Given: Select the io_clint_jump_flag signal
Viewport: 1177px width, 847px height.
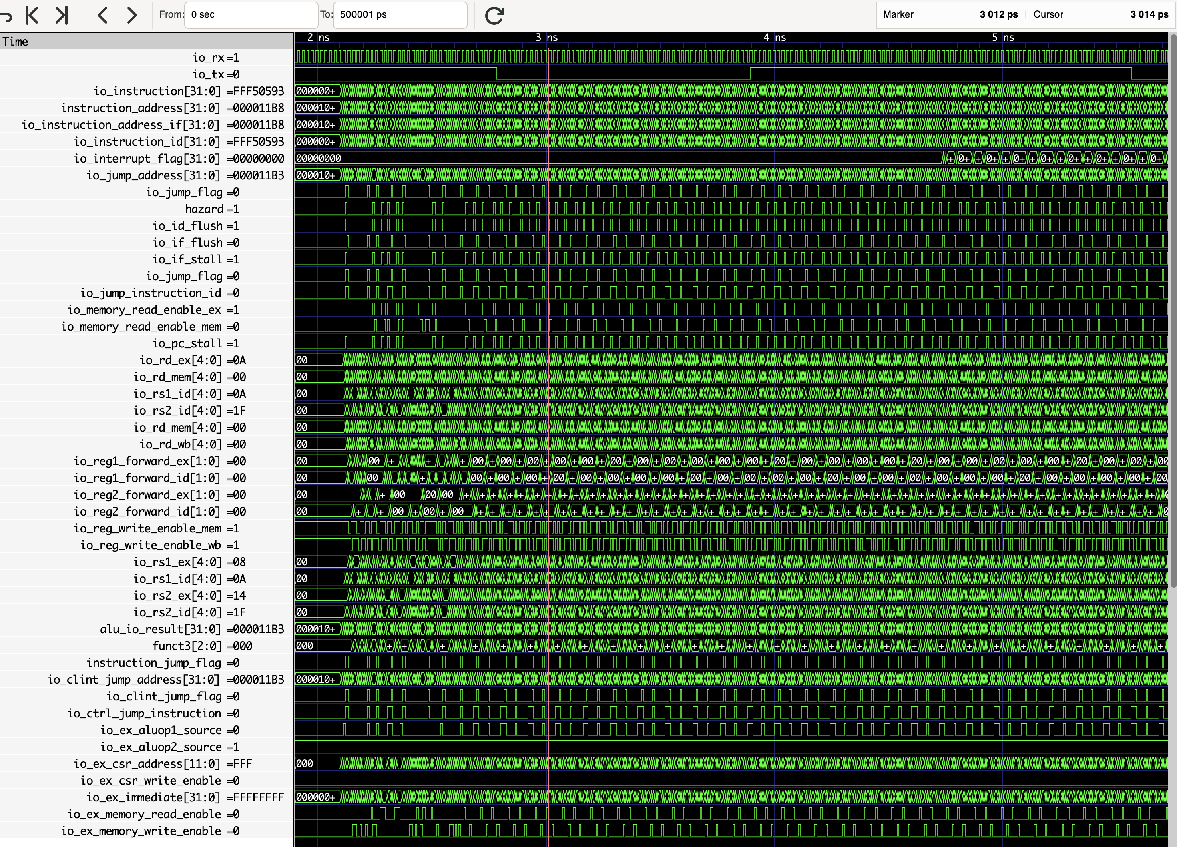Looking at the screenshot, I should pyautogui.click(x=147, y=696).
